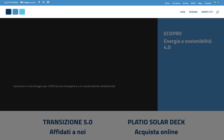The width and height of the screenshot is (224, 140).
Task: Open TRANSIZIONE 5.0 heading link
Action: click(68, 122)
